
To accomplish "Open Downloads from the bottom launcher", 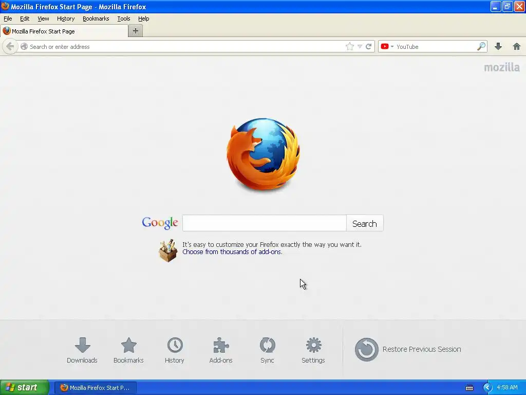I will (82, 350).
